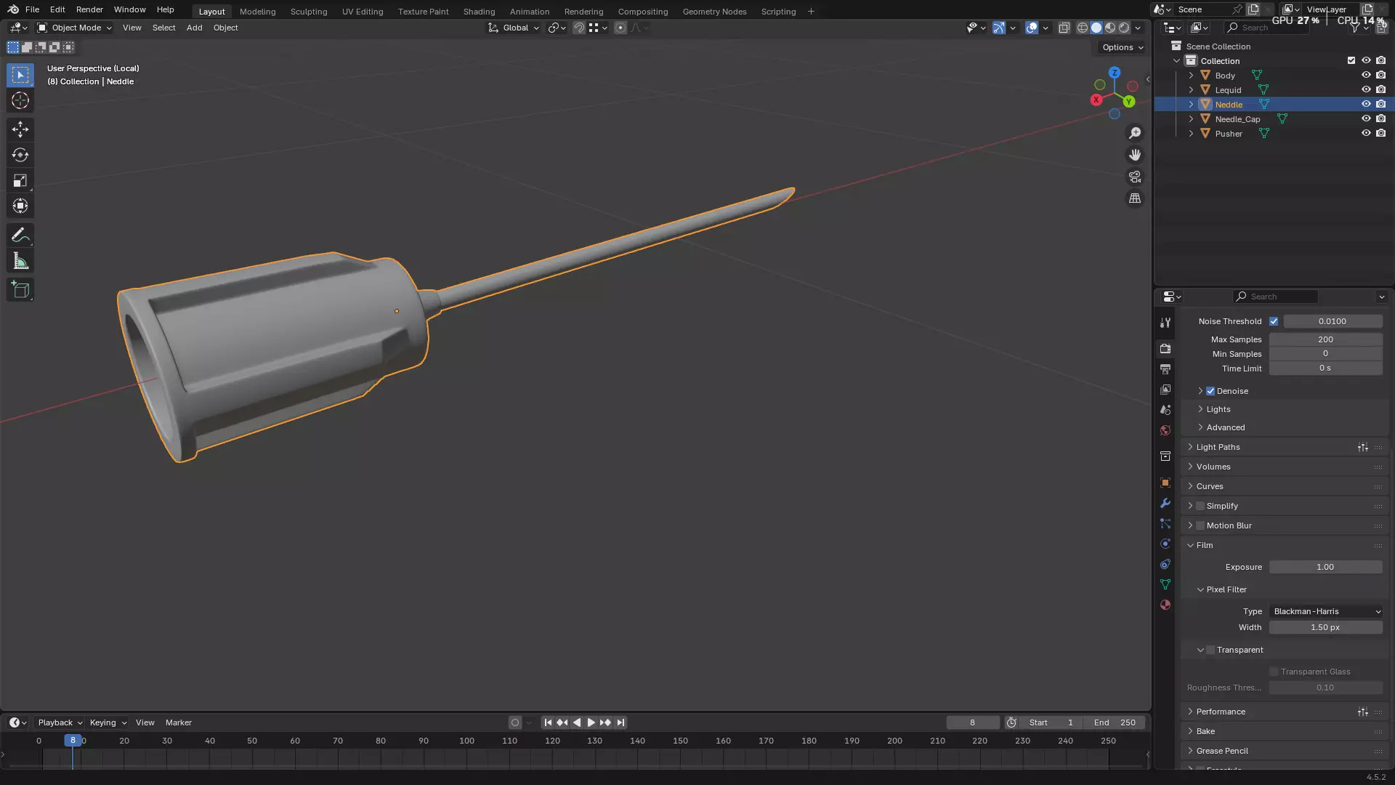This screenshot has height=785, width=1395.
Task: Select the Measure tool
Action: [20, 261]
